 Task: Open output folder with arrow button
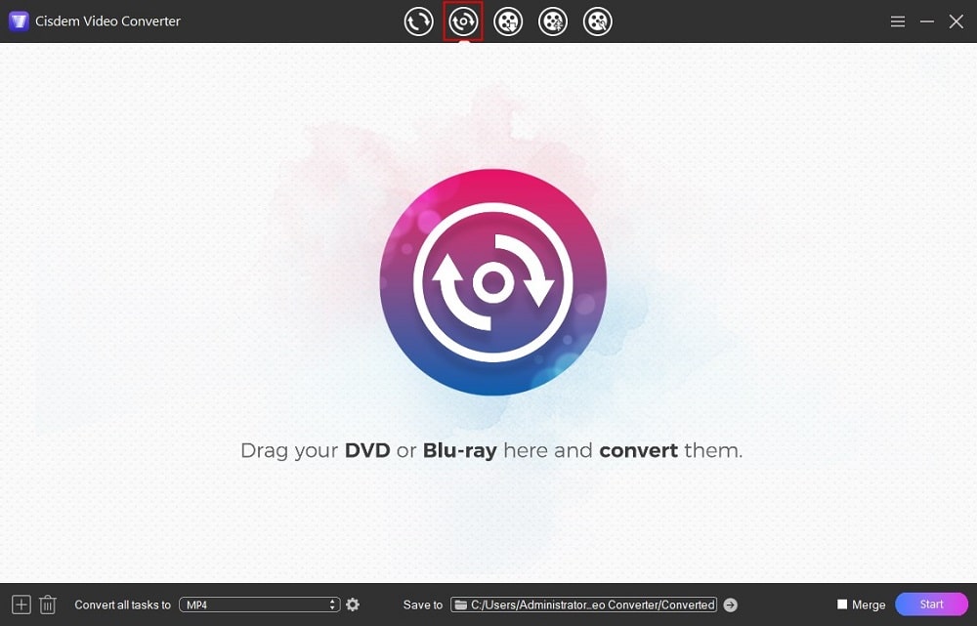pos(731,605)
